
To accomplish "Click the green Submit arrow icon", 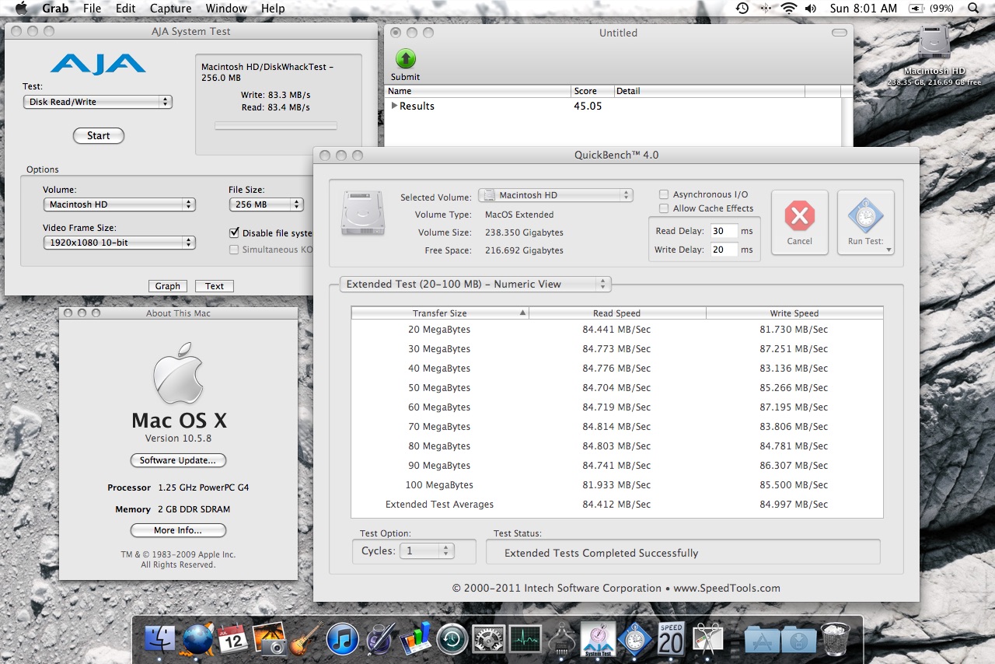I will coord(406,59).
